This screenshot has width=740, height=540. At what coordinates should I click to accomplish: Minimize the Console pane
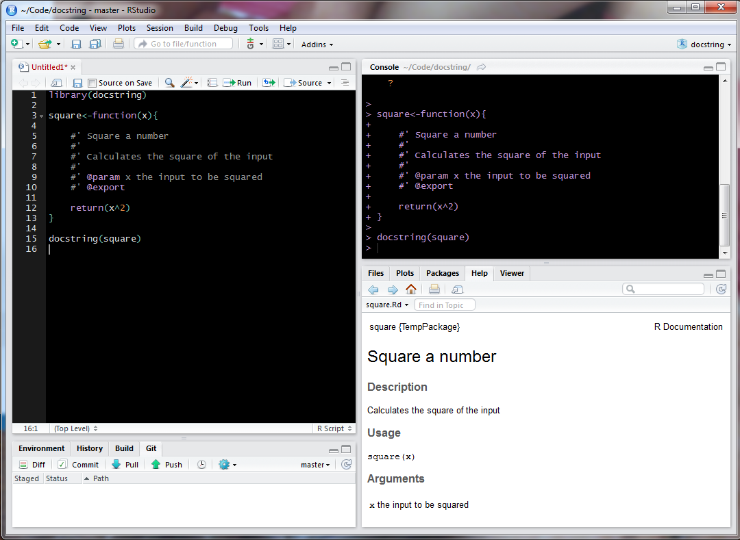(x=708, y=67)
